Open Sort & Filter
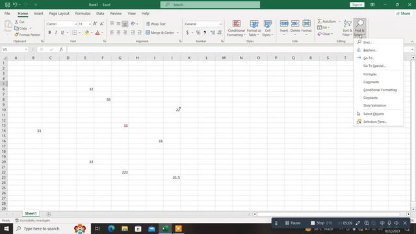Viewport: 416px width, 234px height. pos(347,28)
